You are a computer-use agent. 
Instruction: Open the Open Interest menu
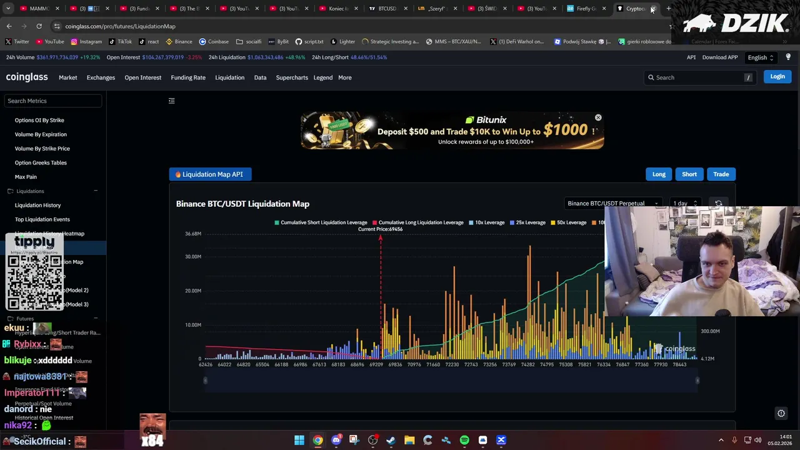142,77
